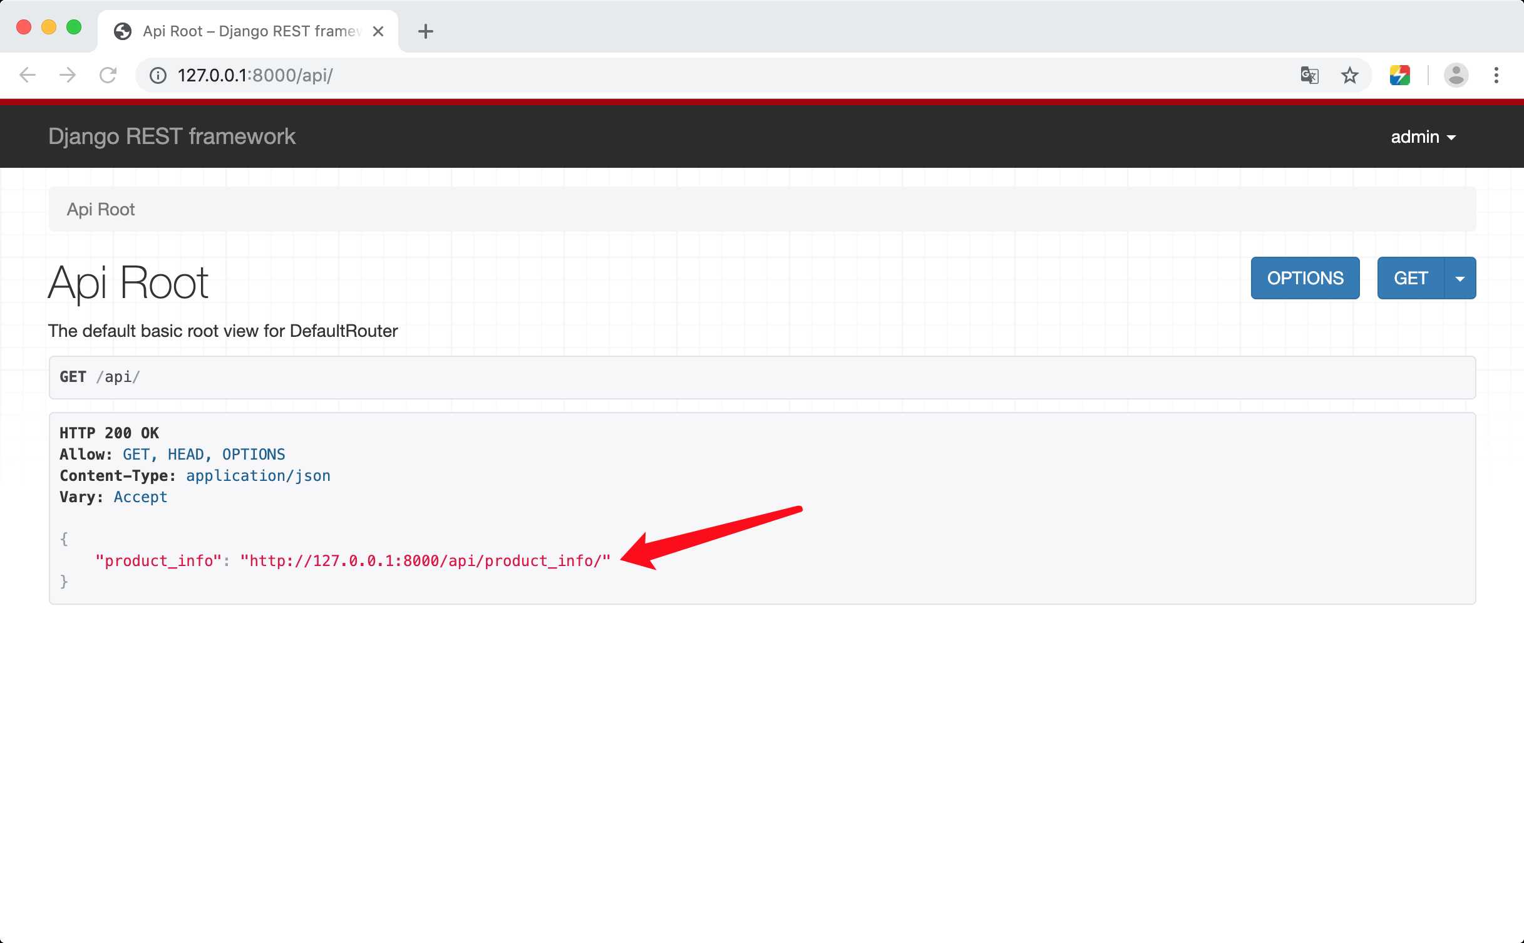Click the "HTTP 200 OK" status text

109,433
